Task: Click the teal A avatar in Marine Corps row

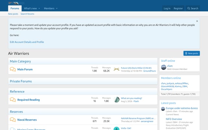Action: pos(116,128)
